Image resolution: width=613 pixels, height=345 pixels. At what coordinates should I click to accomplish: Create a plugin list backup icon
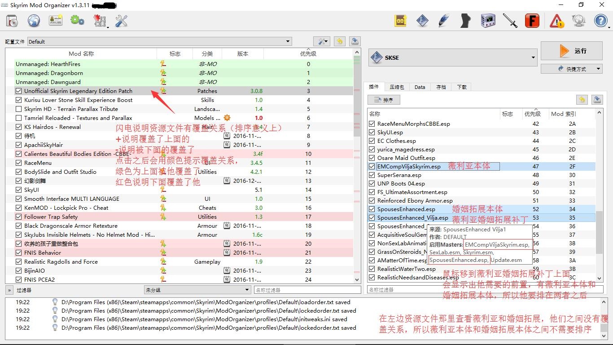coord(597,100)
